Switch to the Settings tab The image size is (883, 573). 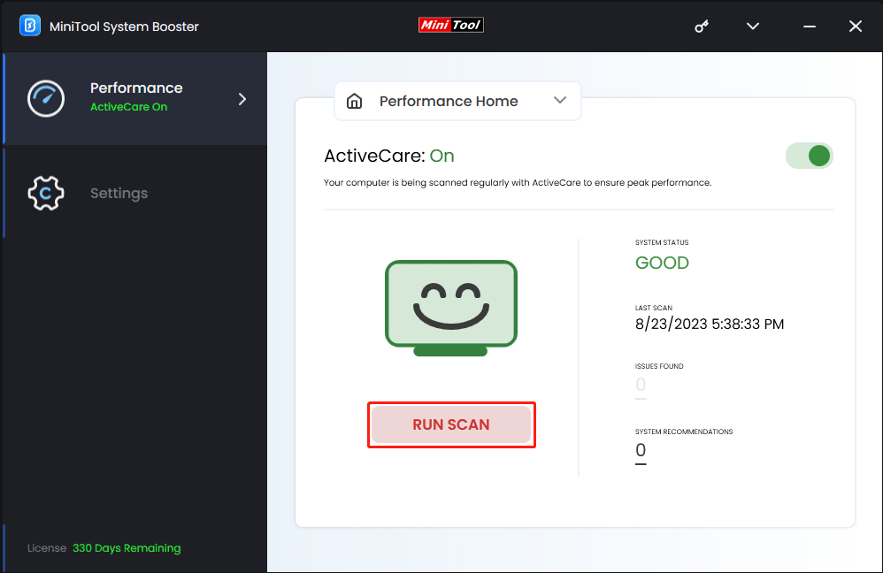[x=135, y=193]
